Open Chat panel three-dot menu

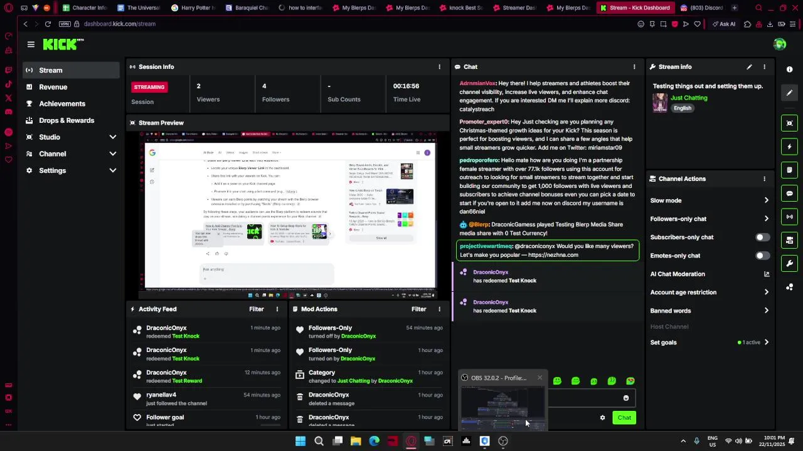click(634, 66)
